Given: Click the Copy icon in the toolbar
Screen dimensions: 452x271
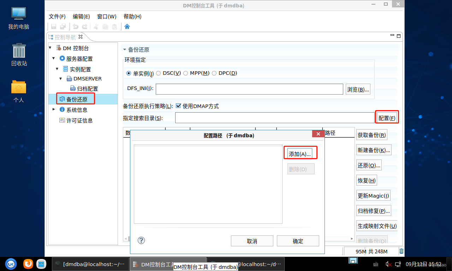Looking at the screenshot, I should click(105, 26).
